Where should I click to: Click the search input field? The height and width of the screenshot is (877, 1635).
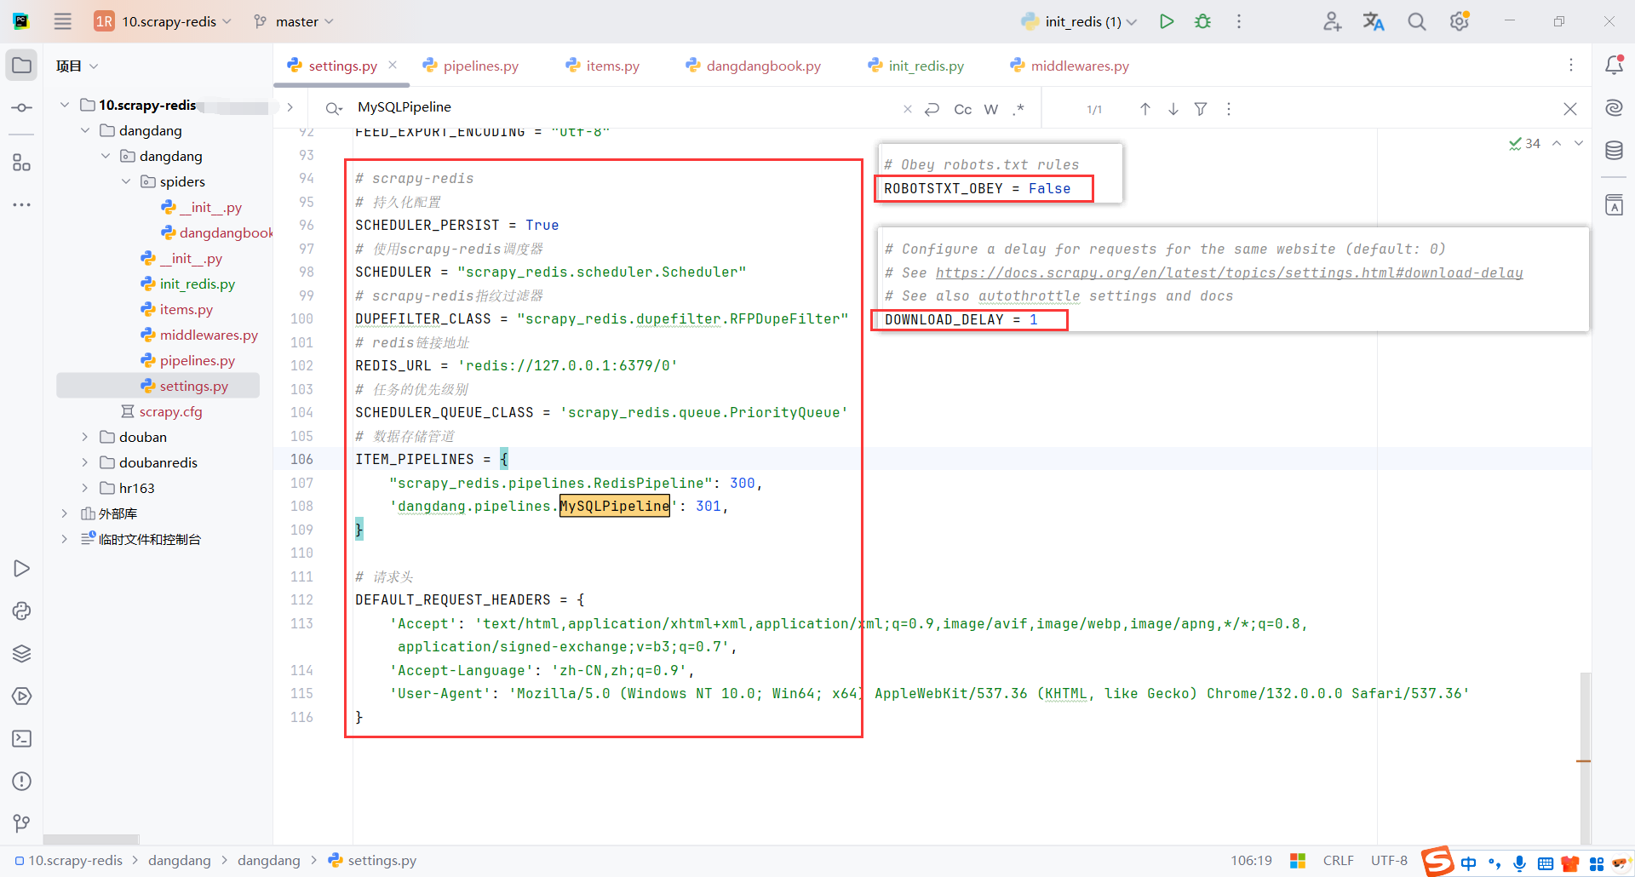626,107
